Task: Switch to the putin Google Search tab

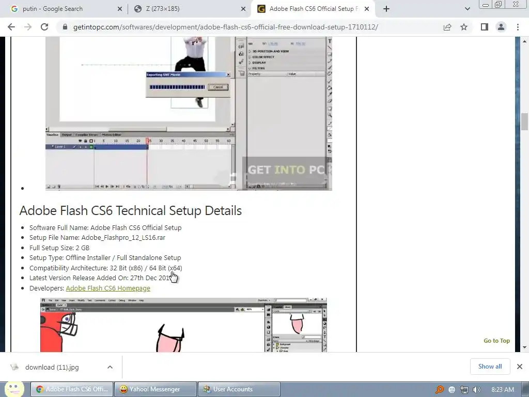Action: [x=64, y=9]
